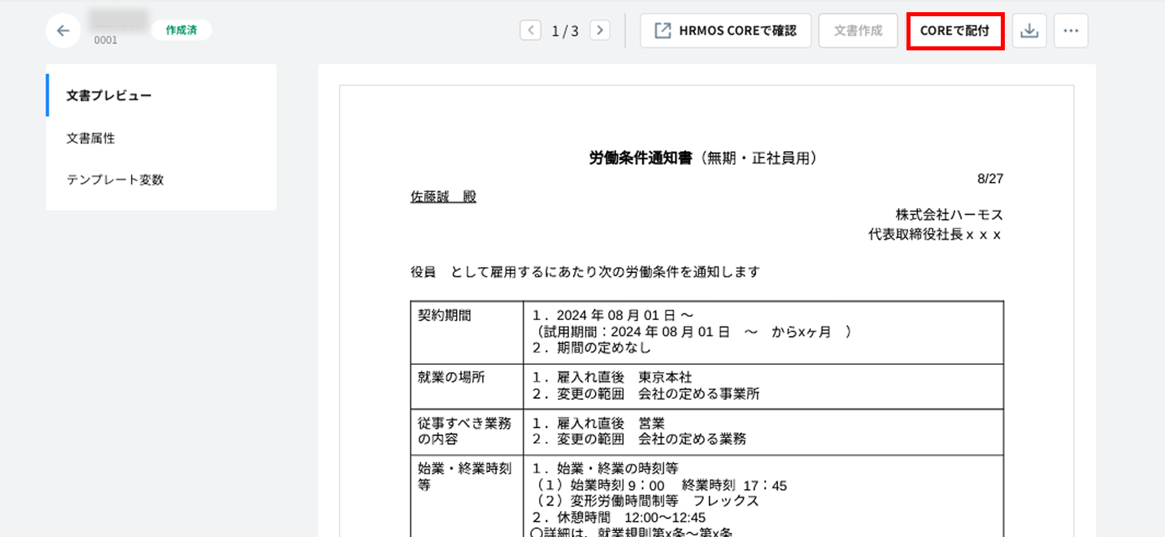The image size is (1165, 537).
Task: Go to next document chevron
Action: 600,31
